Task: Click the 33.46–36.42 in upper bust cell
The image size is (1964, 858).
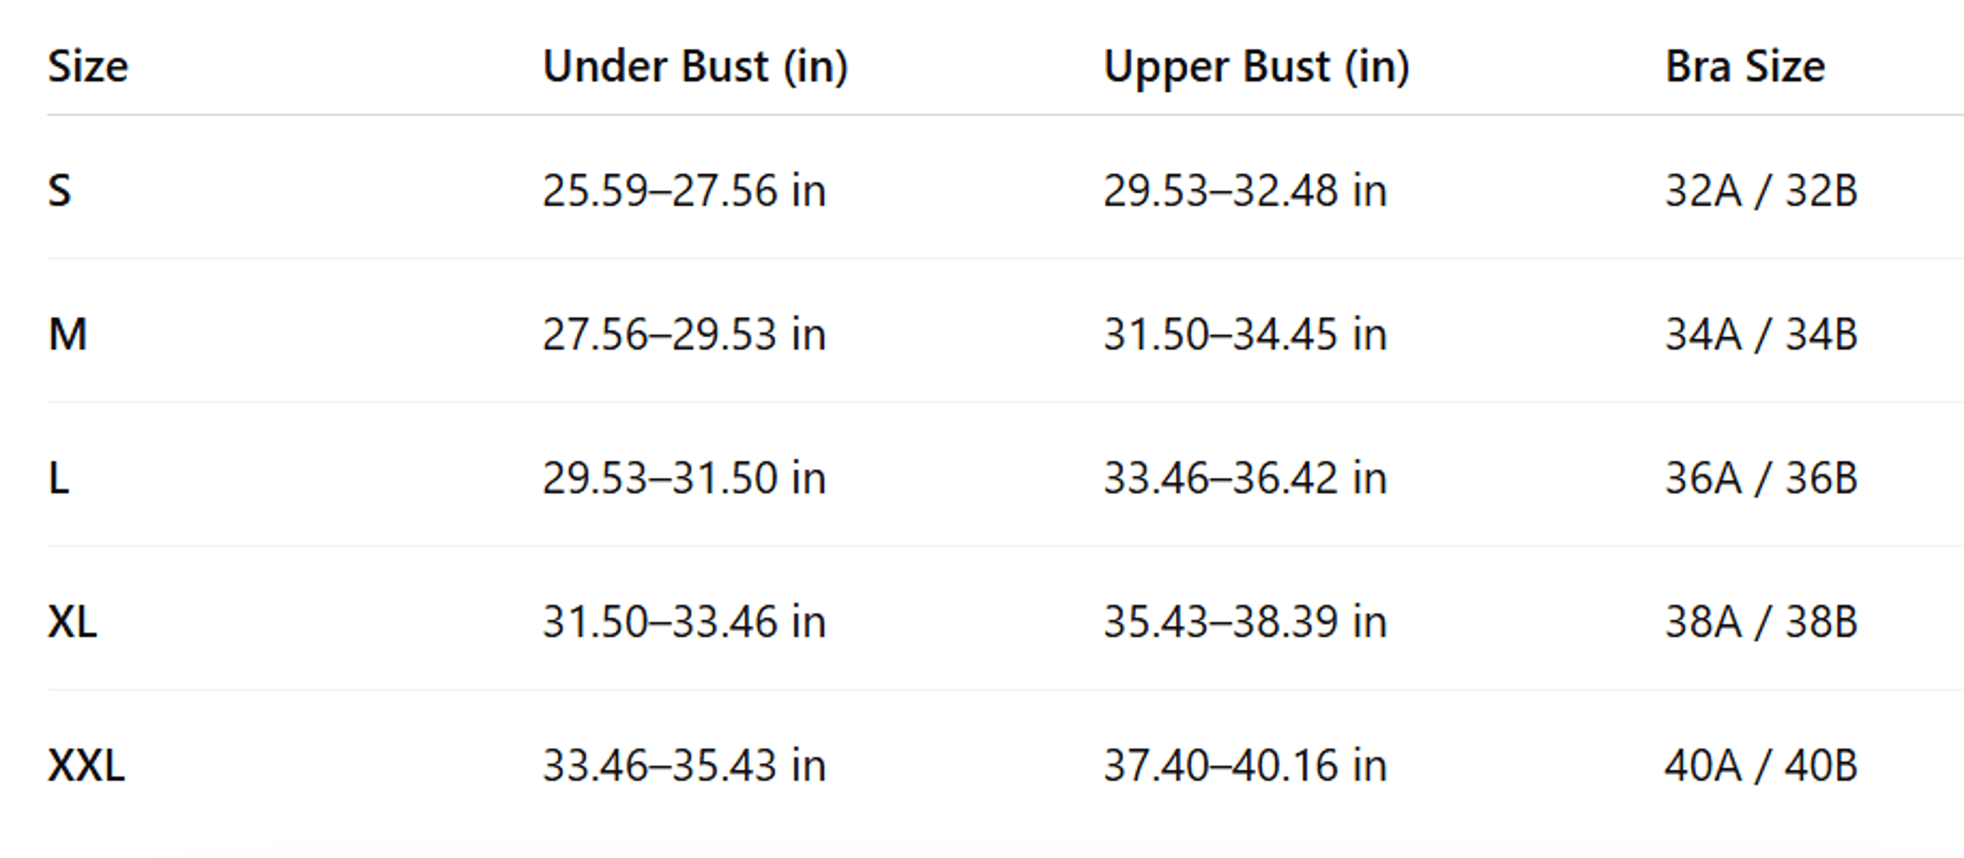Action: click(x=1245, y=478)
